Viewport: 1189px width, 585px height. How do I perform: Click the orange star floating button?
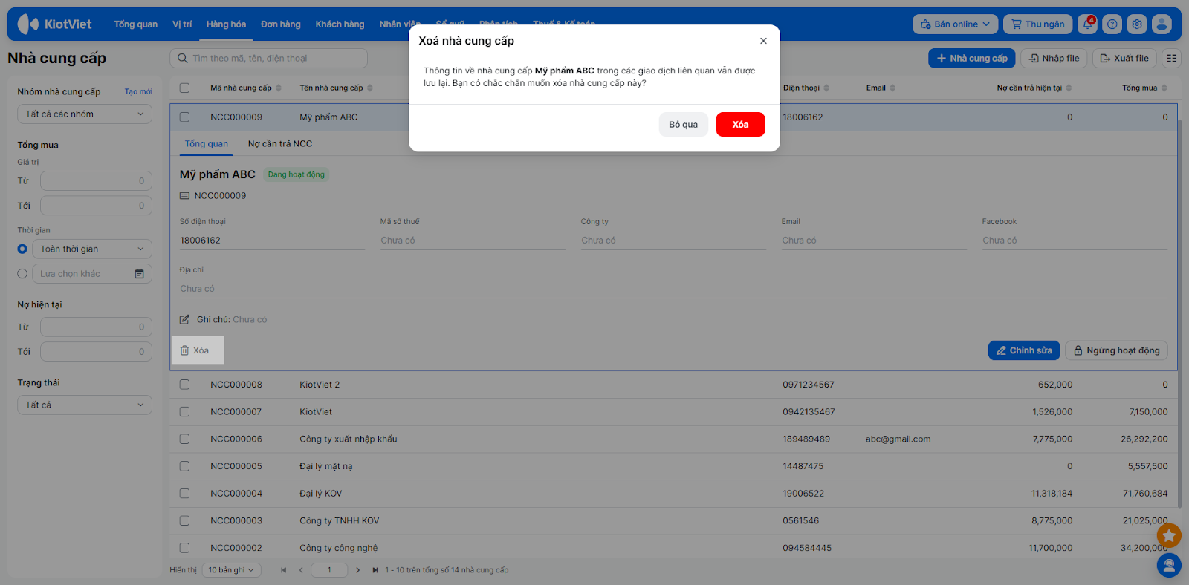[1169, 535]
